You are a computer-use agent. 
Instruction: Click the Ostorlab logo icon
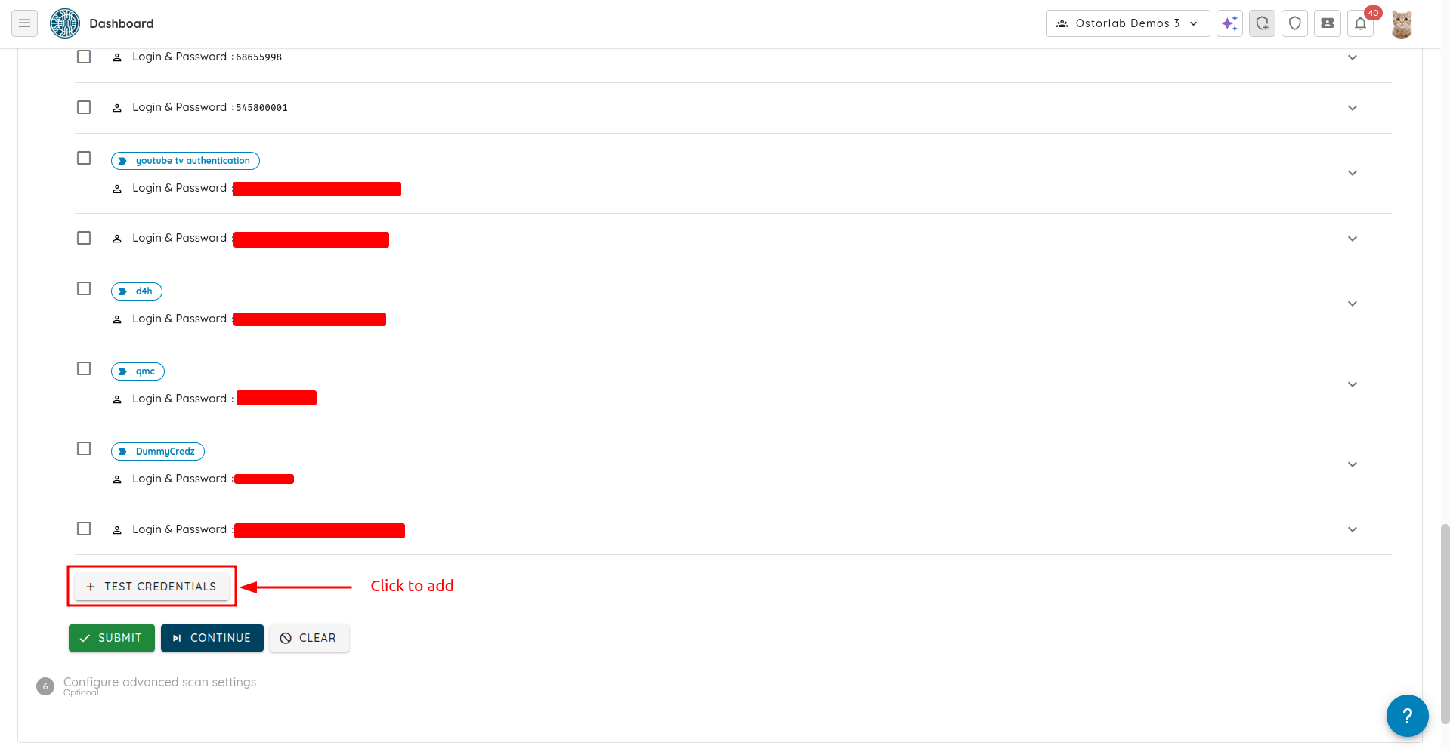65,23
